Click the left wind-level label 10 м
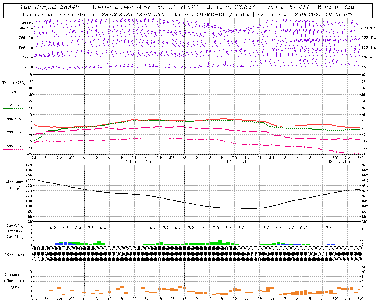 [x=28, y=67]
